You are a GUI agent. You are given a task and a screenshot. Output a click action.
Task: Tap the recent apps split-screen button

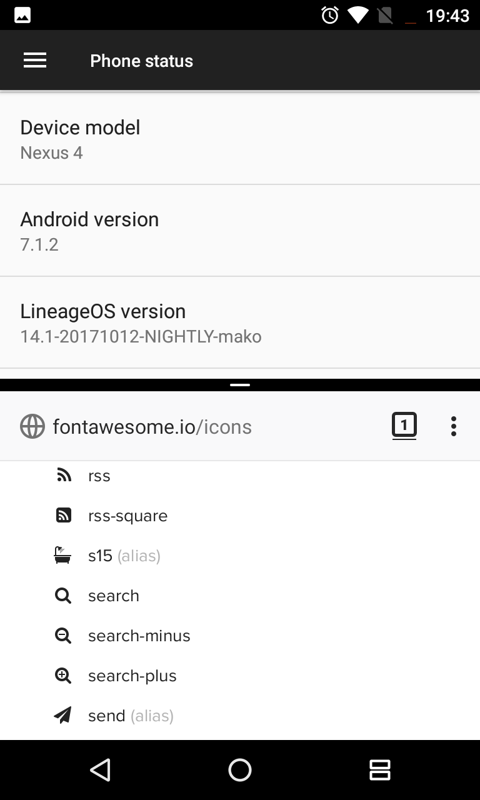click(380, 770)
